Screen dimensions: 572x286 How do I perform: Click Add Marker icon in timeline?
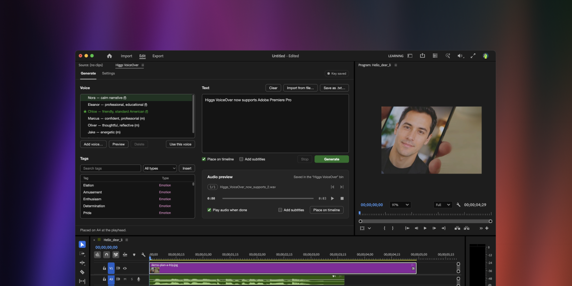tap(134, 255)
